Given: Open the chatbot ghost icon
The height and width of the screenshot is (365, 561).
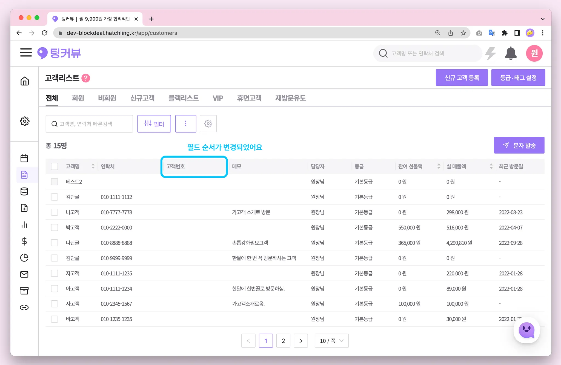Looking at the screenshot, I should pos(526,330).
